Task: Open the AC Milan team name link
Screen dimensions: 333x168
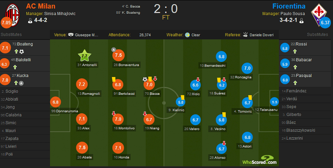Action: point(40,6)
